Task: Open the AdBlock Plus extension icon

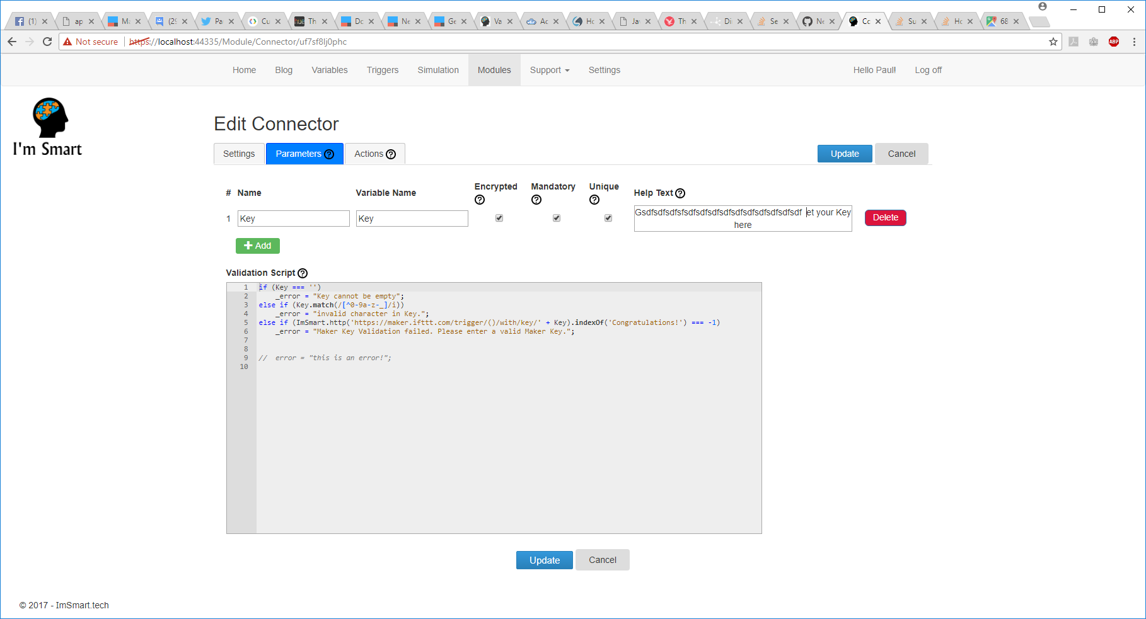Action: (1114, 42)
